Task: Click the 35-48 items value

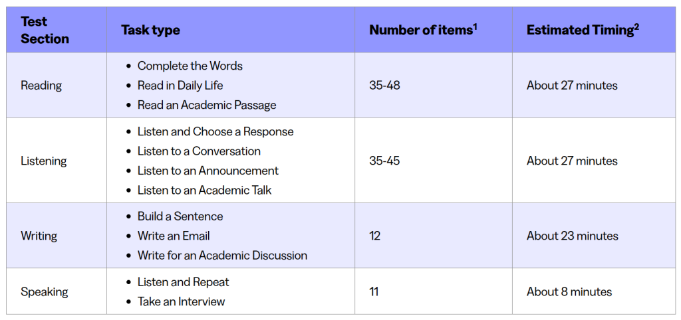Action: click(x=384, y=86)
